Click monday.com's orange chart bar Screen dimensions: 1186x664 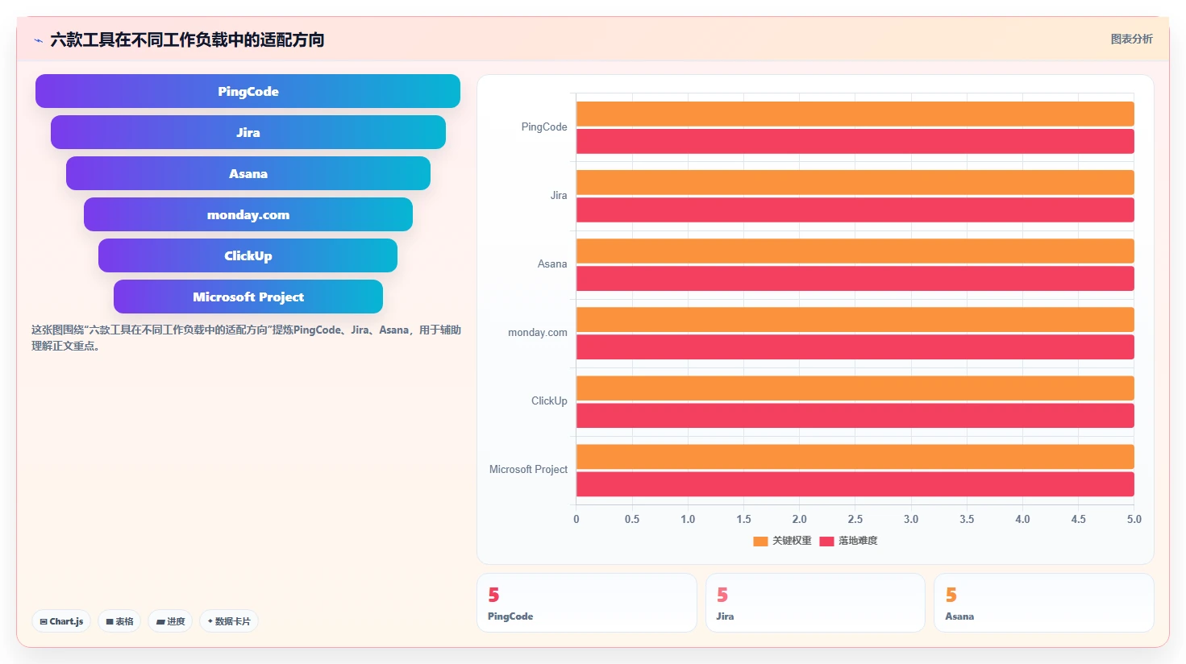(x=855, y=319)
